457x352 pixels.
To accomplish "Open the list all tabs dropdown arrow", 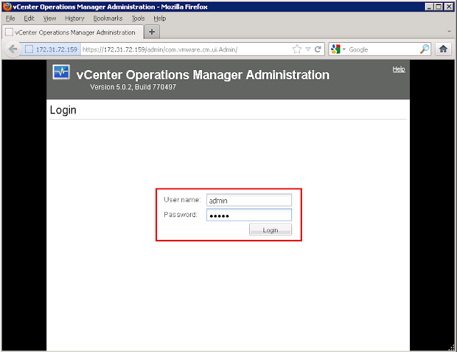I will point(449,31).
